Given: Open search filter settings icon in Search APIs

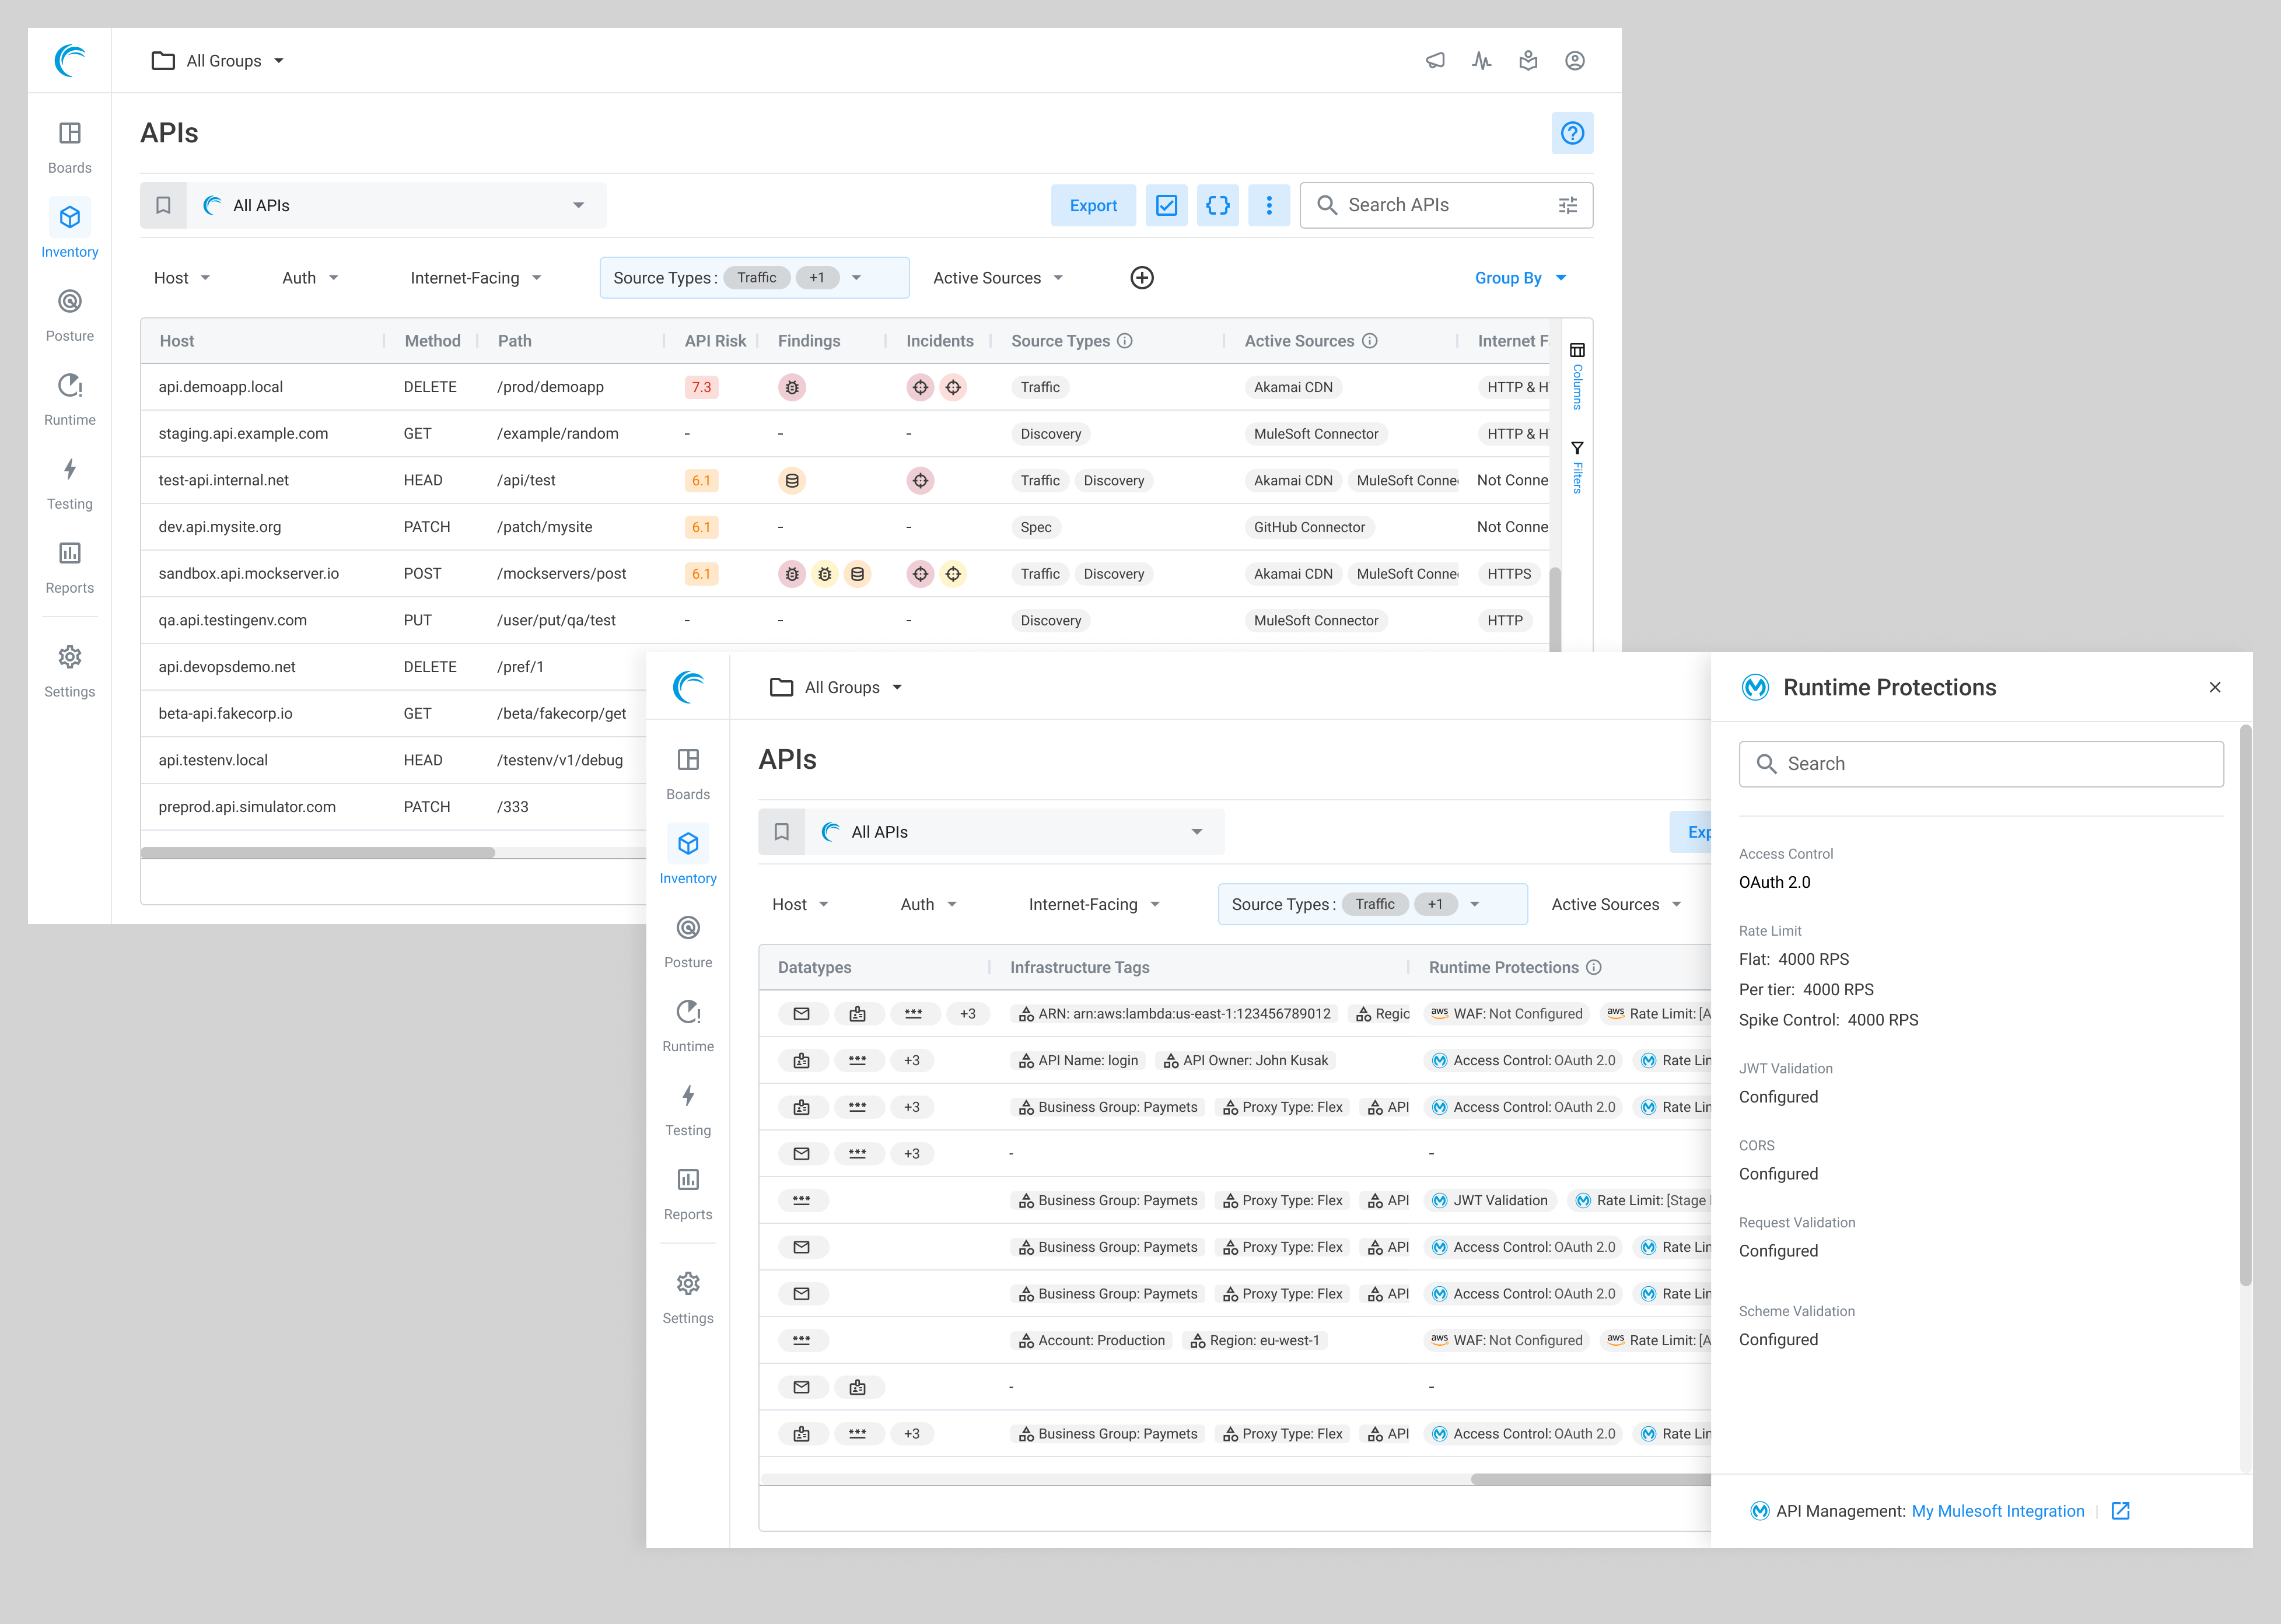Looking at the screenshot, I should point(1567,205).
